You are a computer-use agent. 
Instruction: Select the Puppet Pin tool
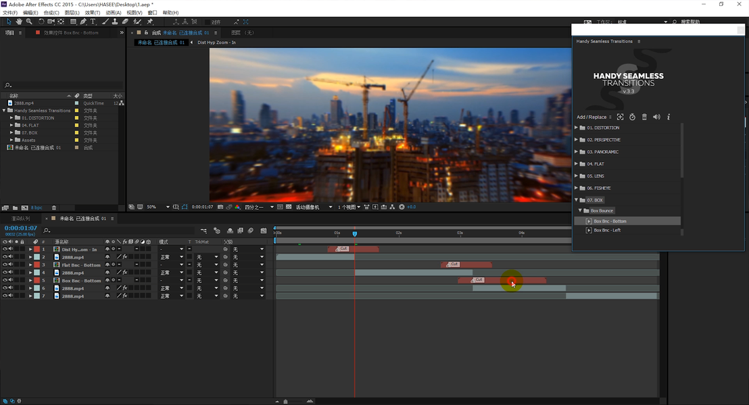[x=150, y=22]
